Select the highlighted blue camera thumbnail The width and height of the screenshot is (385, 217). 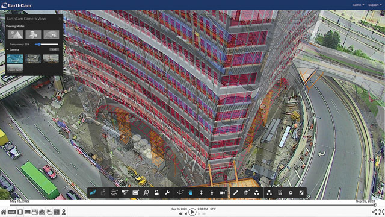pyautogui.click(x=15, y=59)
